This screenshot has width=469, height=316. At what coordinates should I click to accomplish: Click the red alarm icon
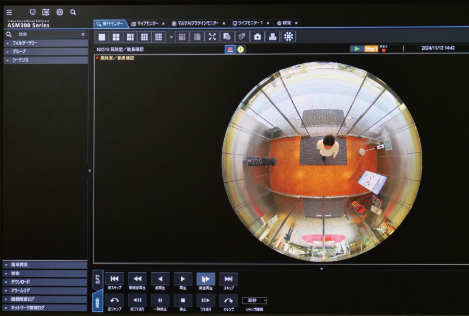pos(230,49)
